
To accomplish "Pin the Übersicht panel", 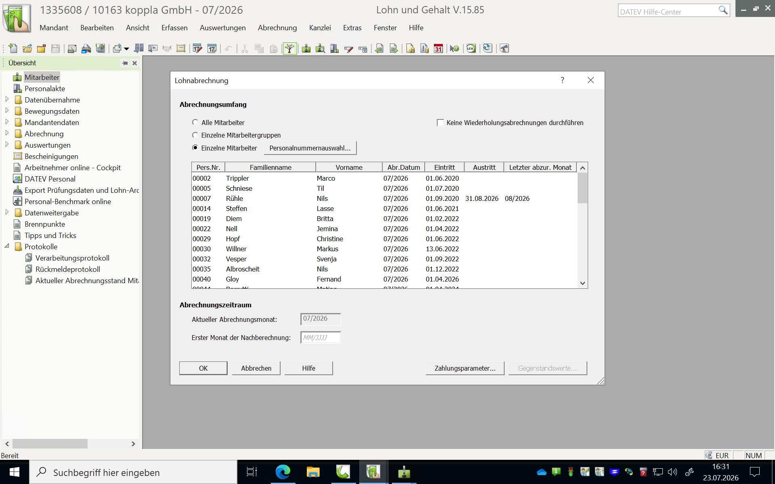I will click(x=125, y=63).
